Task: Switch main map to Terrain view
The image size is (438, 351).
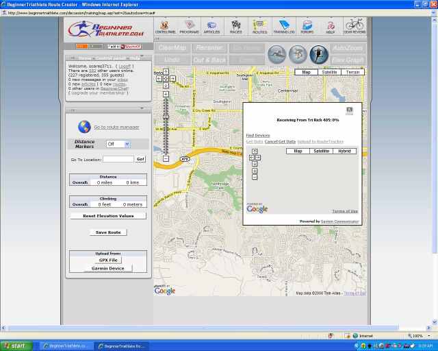Action: click(x=353, y=72)
